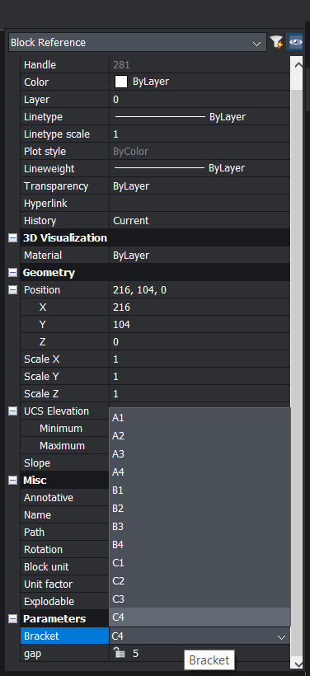Click the lock icon beside gap value
310x676 pixels.
coord(120,653)
